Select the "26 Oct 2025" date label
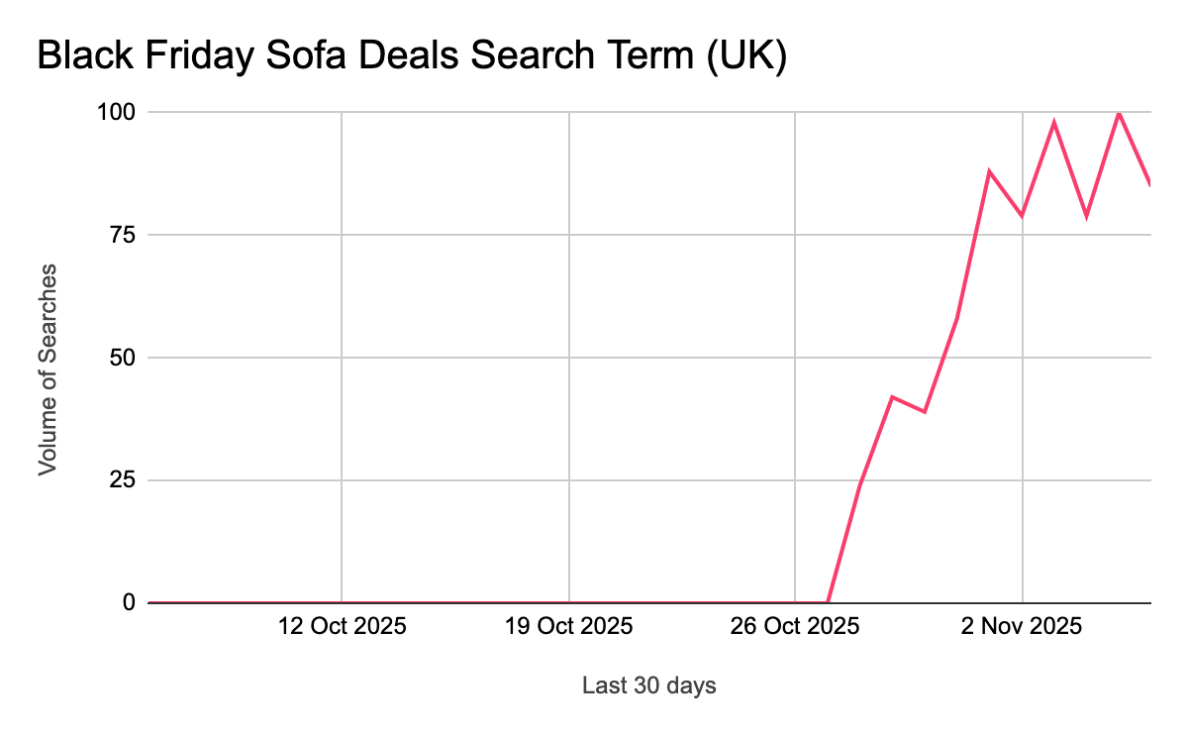This screenshot has height=735, width=1188. (x=796, y=627)
